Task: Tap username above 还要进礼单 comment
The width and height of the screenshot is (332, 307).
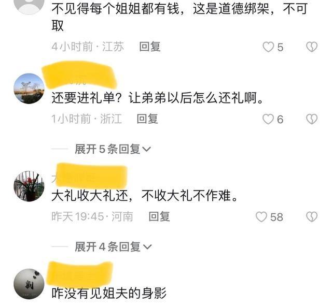Action: pos(79,75)
